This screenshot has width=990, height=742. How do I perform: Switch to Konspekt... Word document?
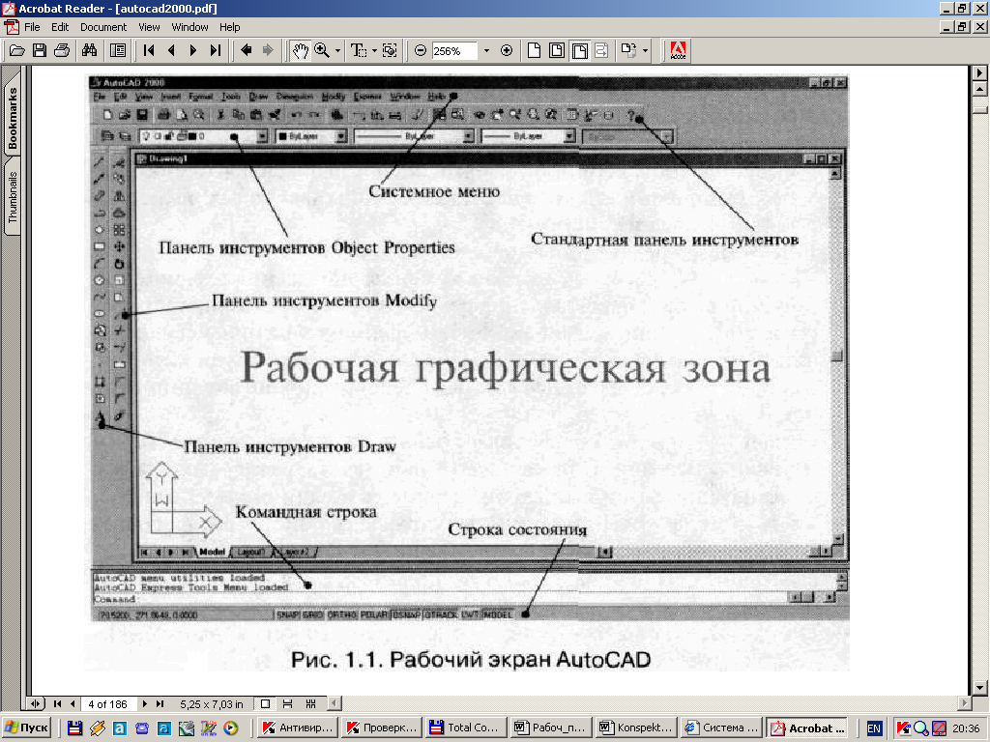(635, 728)
